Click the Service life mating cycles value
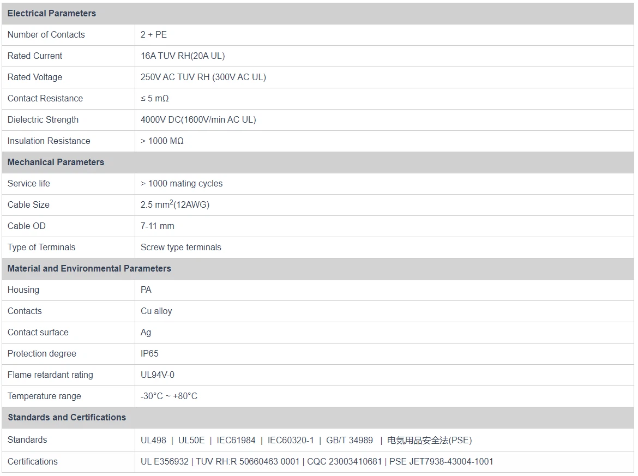The width and height of the screenshot is (638, 476). click(x=182, y=183)
